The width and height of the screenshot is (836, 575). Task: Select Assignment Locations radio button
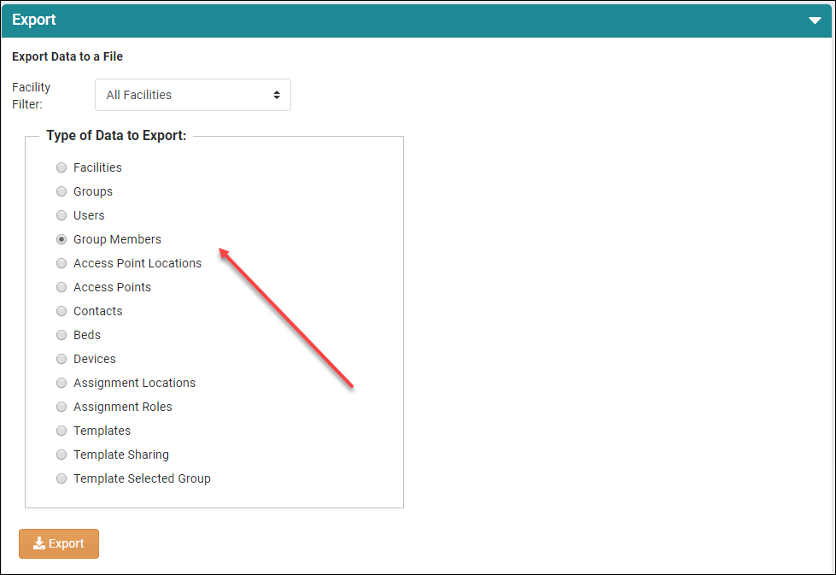click(61, 383)
